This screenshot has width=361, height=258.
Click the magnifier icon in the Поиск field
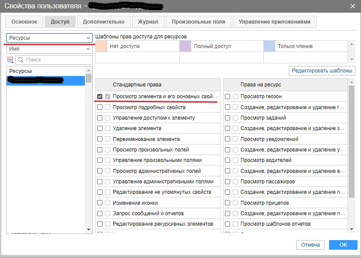[20, 60]
